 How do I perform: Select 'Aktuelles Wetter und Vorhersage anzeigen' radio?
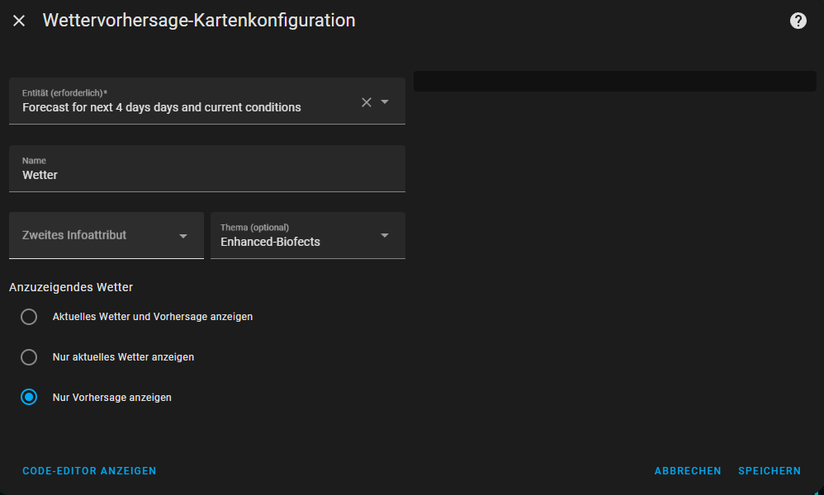tap(29, 317)
